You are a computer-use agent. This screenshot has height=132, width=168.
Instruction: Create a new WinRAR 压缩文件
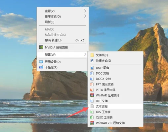coord(115,95)
